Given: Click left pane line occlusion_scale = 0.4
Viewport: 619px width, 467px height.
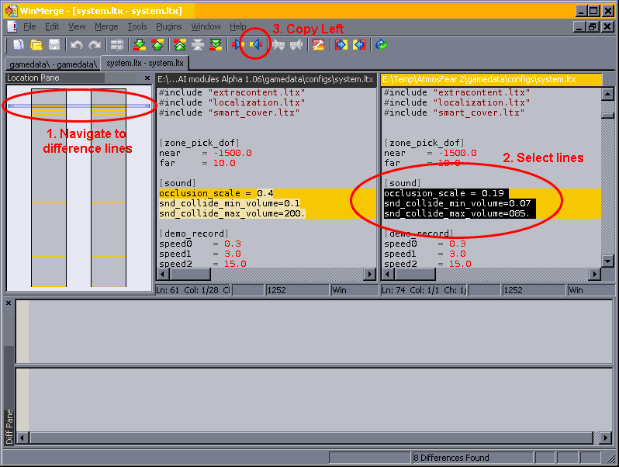Looking at the screenshot, I should click(267, 193).
